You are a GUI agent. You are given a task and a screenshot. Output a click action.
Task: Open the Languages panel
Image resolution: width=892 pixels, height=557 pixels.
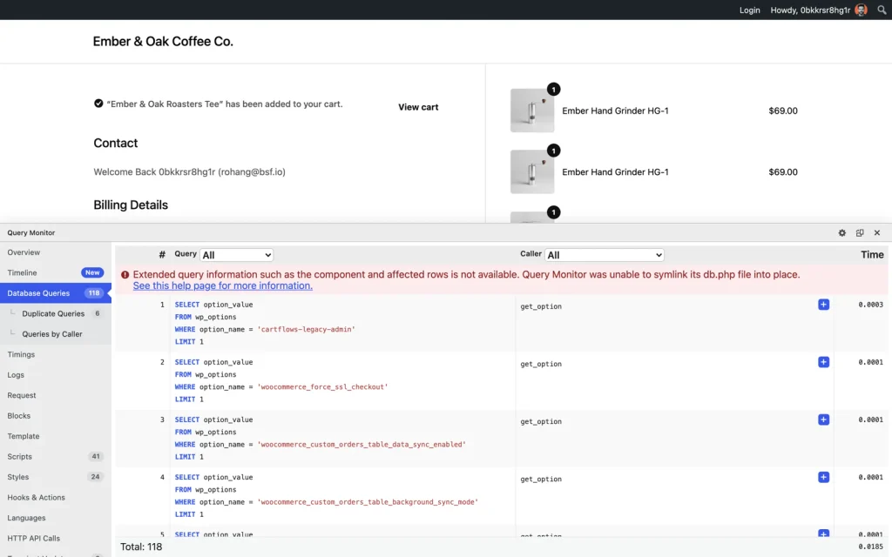(26, 519)
